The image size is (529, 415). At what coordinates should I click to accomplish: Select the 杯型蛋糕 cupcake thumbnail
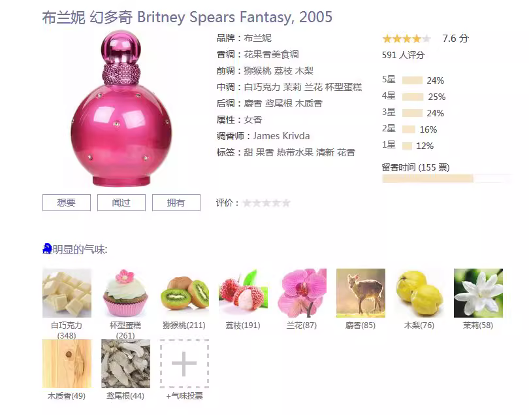(125, 293)
